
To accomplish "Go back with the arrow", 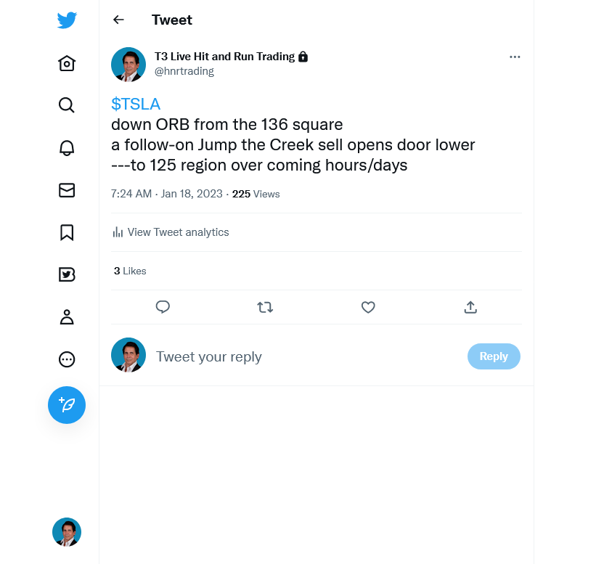I will coord(119,20).
